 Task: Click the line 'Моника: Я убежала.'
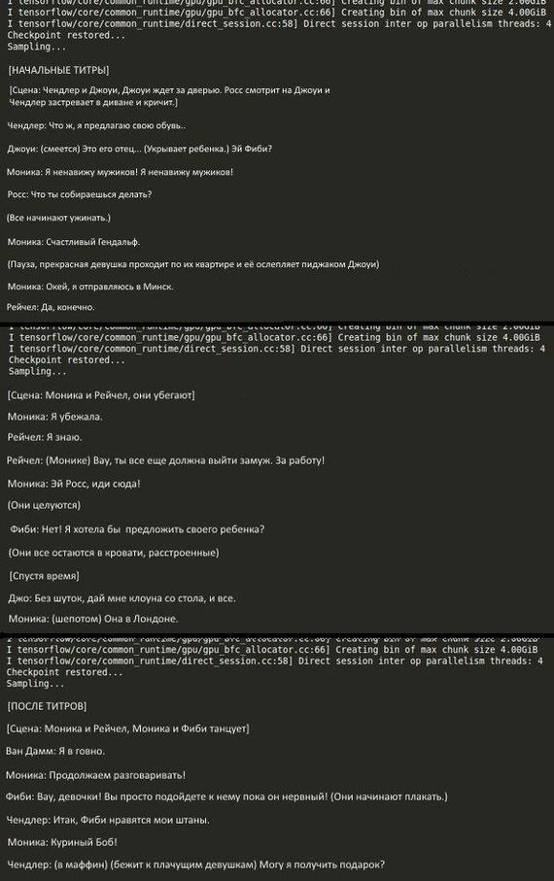[54, 417]
